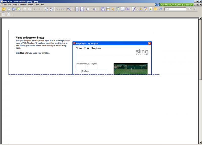
Task: Select the Select Text tool
Action: click(x=122, y=9)
